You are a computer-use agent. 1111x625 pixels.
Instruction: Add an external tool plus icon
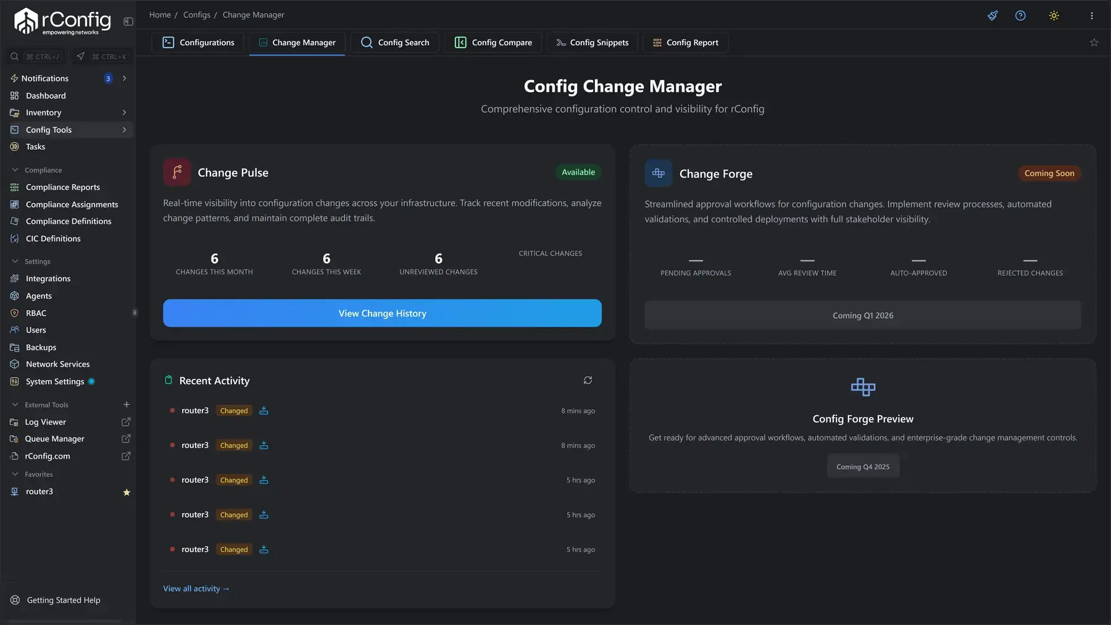[x=127, y=405]
